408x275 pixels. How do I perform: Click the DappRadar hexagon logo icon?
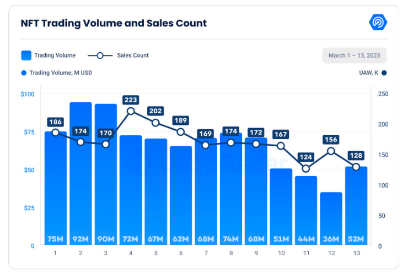pyautogui.click(x=378, y=23)
